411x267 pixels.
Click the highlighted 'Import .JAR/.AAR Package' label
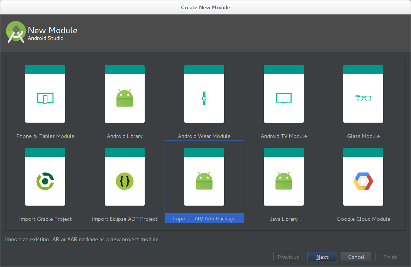tap(204, 219)
